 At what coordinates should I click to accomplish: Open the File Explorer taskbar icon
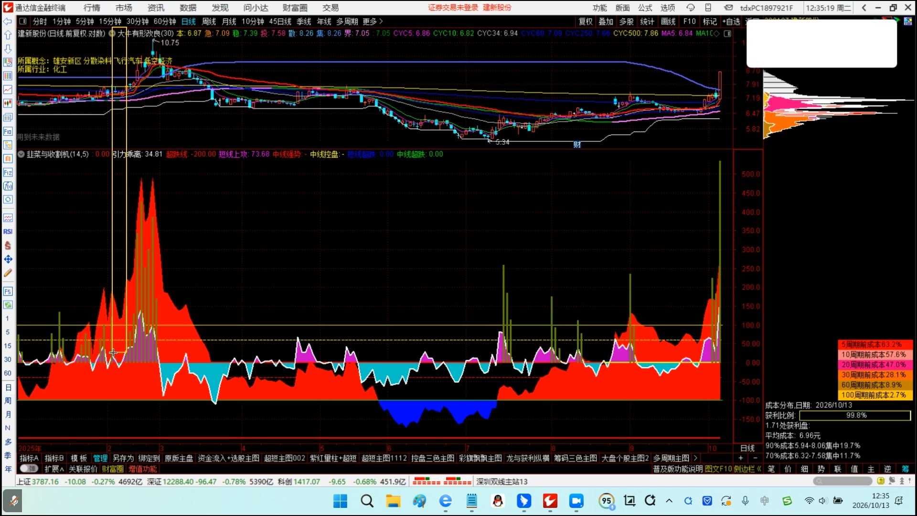point(393,501)
